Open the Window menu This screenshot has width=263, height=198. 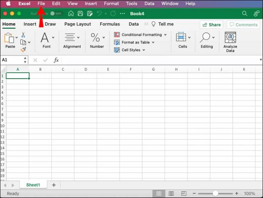(x=170, y=3)
